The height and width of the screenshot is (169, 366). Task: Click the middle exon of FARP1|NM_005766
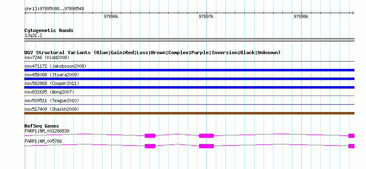[x=206, y=146]
